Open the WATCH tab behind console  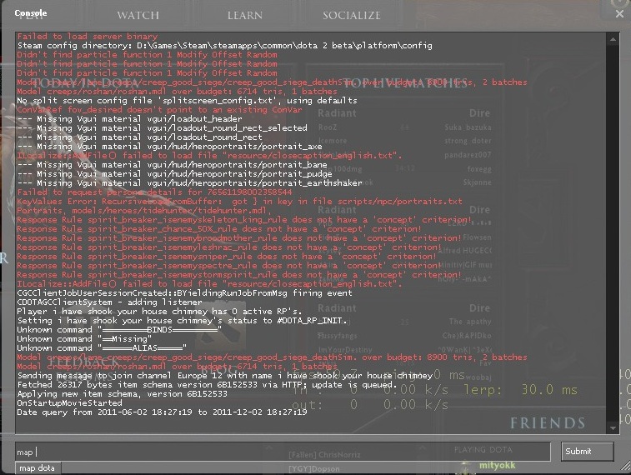[138, 15]
